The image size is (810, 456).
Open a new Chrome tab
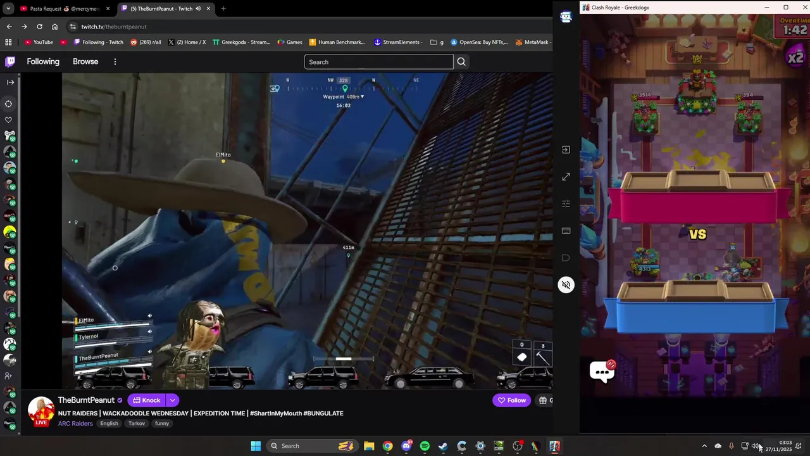click(223, 8)
